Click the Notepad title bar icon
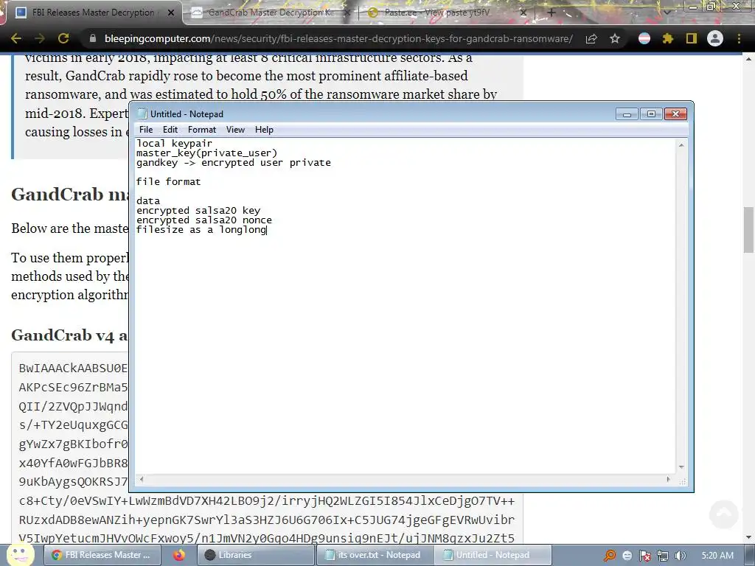 pos(142,114)
